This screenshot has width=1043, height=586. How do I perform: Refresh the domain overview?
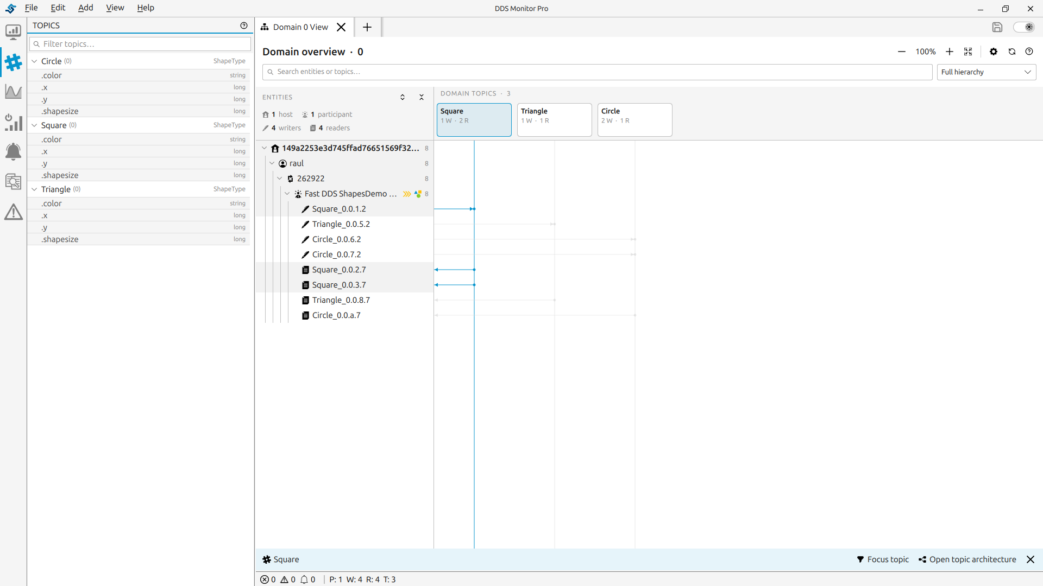tap(1011, 52)
